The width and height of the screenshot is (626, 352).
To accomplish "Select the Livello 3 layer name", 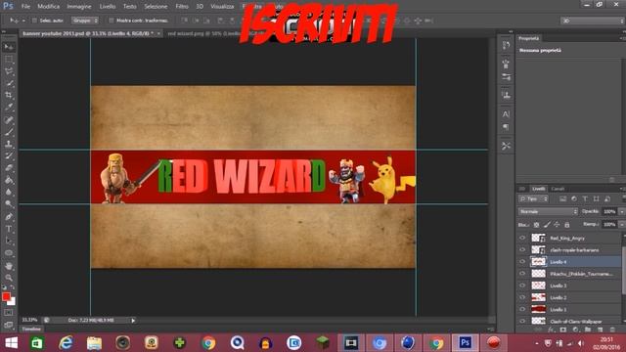I will point(559,286).
